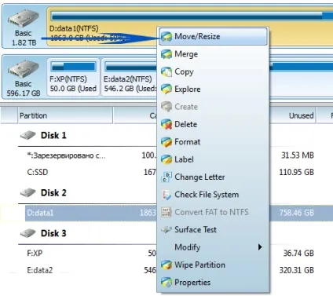Select the E:data2 partition block in disk map
Screen dimensions: 333x296
pyautogui.click(x=130, y=77)
